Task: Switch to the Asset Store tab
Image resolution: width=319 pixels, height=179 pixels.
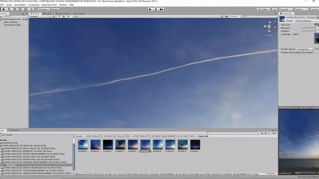Action: (63, 13)
